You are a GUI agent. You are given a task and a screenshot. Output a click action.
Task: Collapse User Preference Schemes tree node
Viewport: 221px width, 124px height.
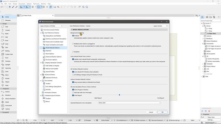(x=41, y=33)
